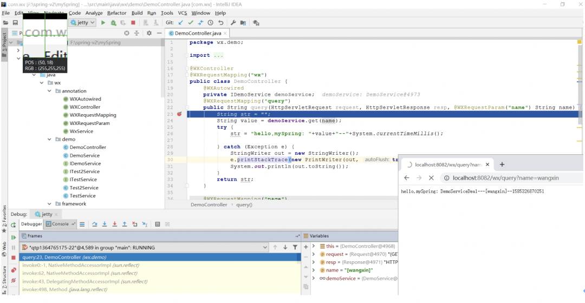Toggle the frames filter funnel icon

pos(295,247)
